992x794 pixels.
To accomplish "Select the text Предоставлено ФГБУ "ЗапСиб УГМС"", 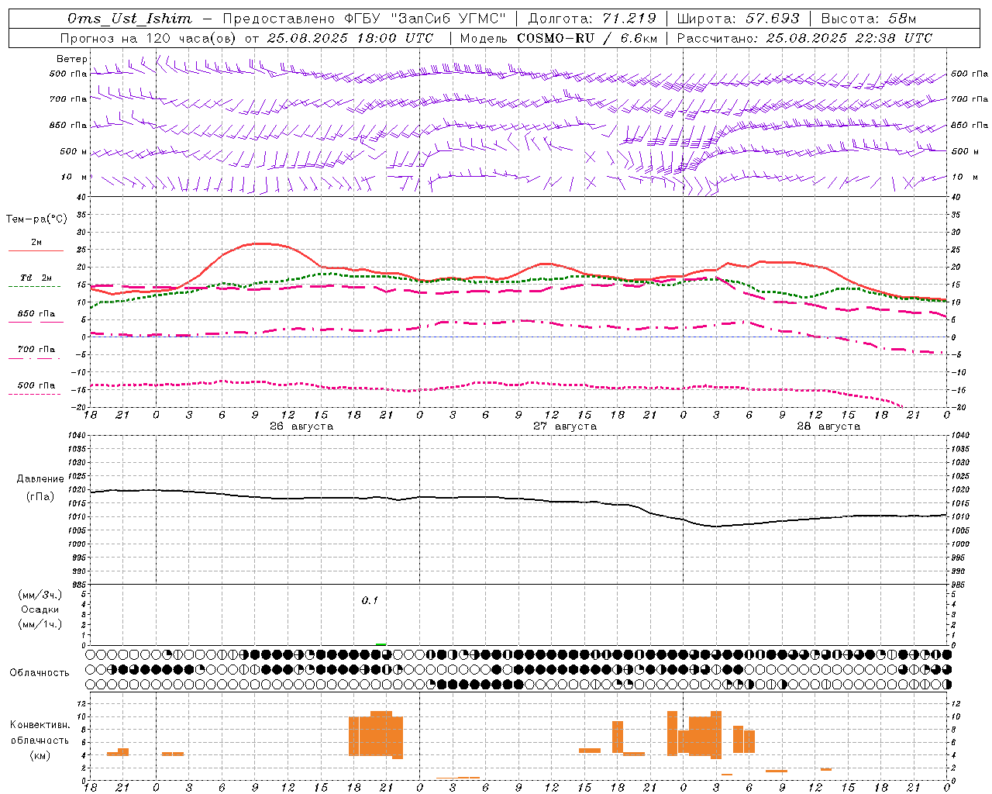I will pyautogui.click(x=363, y=19).
